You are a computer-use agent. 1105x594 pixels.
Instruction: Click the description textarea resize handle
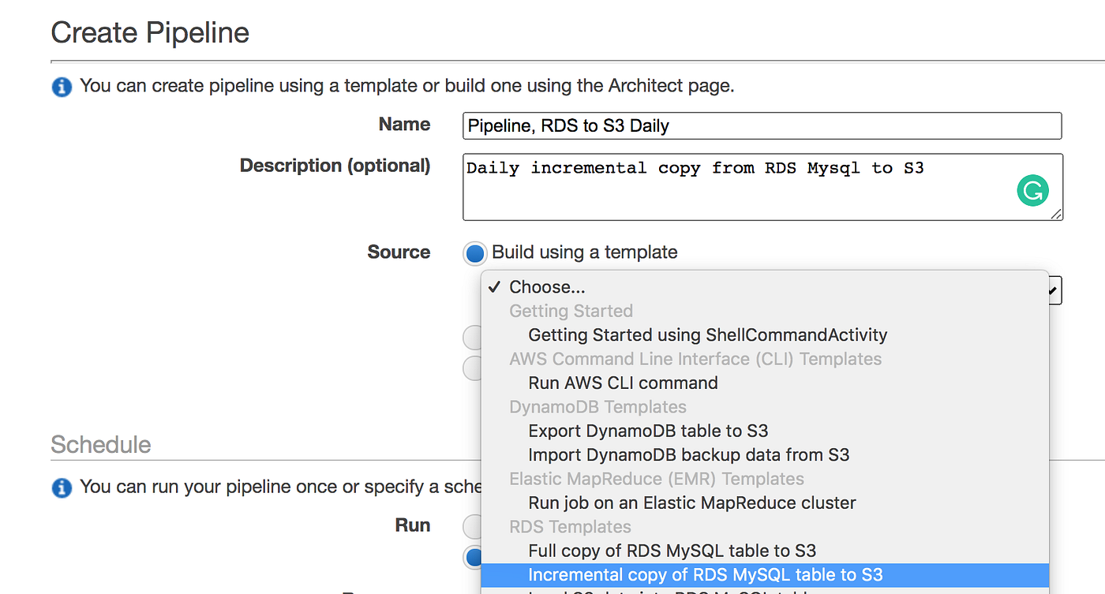[1056, 214]
